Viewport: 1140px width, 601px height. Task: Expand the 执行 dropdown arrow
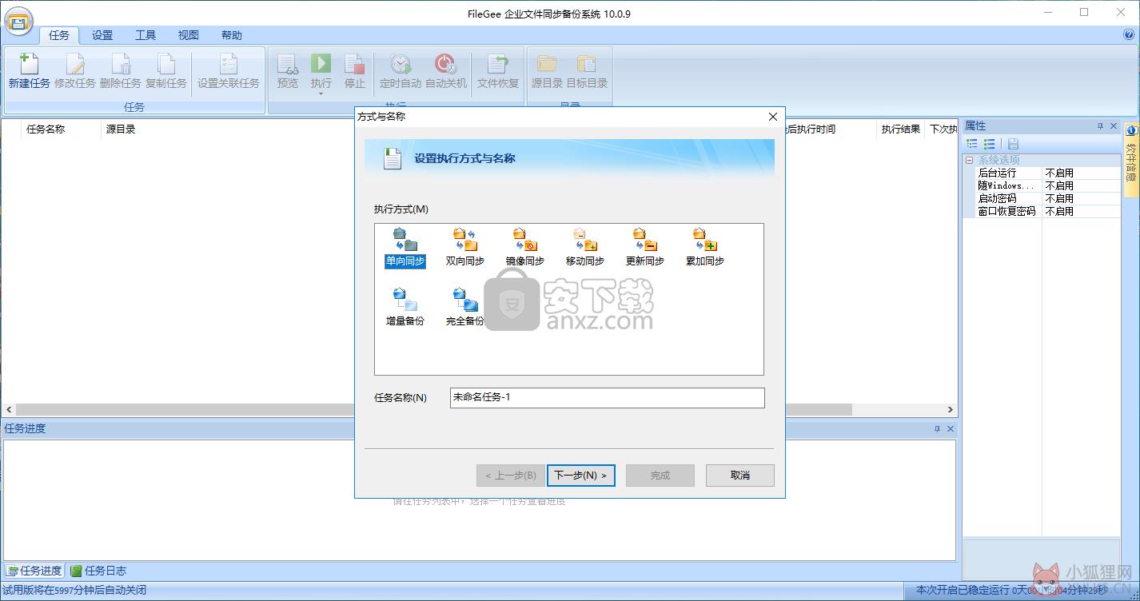pos(321,94)
